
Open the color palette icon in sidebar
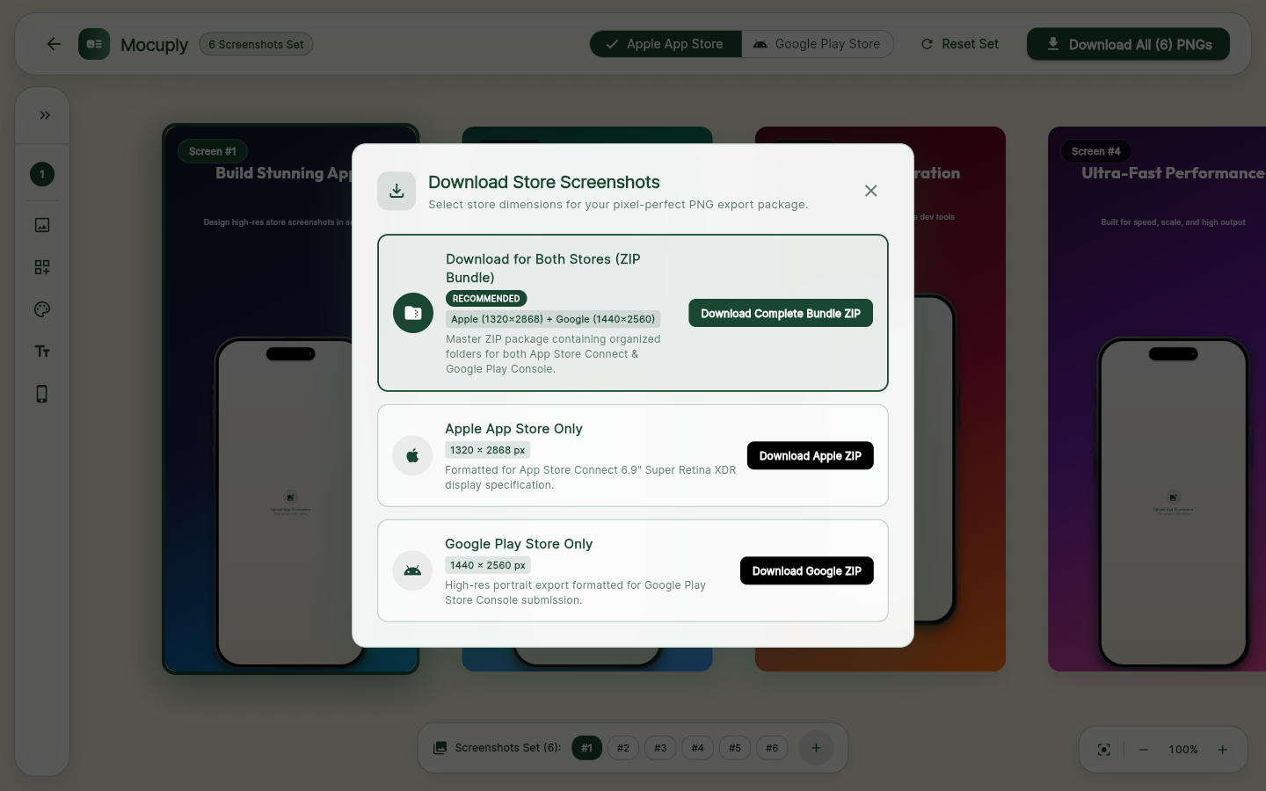point(42,309)
